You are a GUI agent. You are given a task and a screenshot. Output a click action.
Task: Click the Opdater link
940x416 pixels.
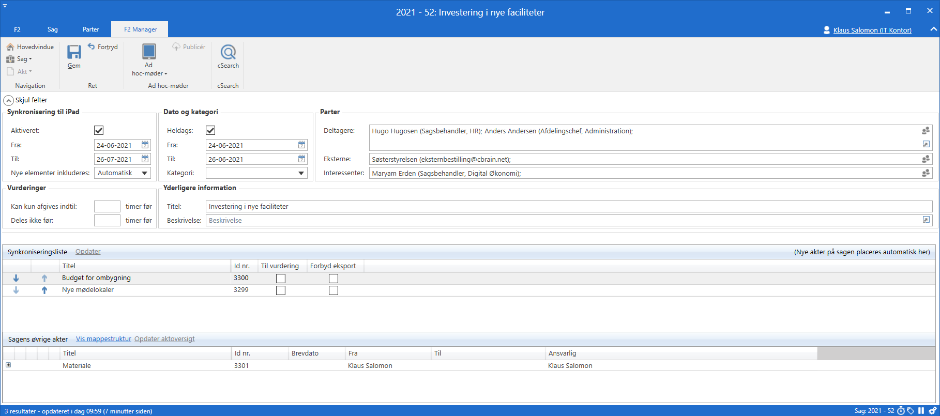[88, 252]
